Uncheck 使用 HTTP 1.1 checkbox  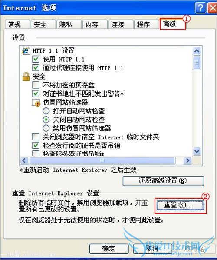[x=36, y=59]
